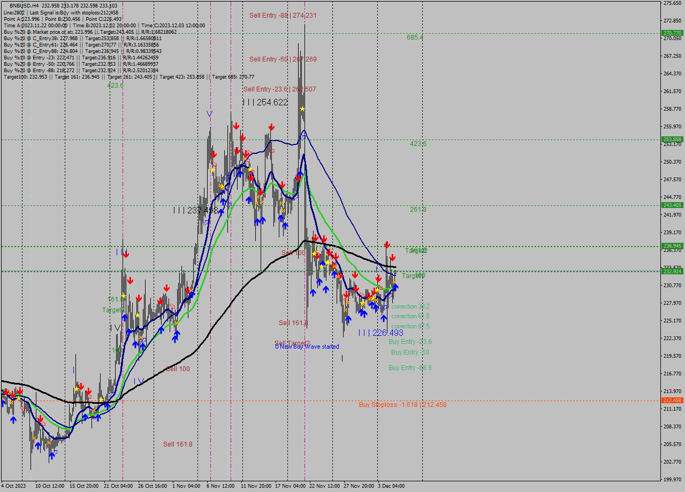Click the 'Sell Entry -23.6 | 262.507' label
The image size is (685, 492).
279,89
